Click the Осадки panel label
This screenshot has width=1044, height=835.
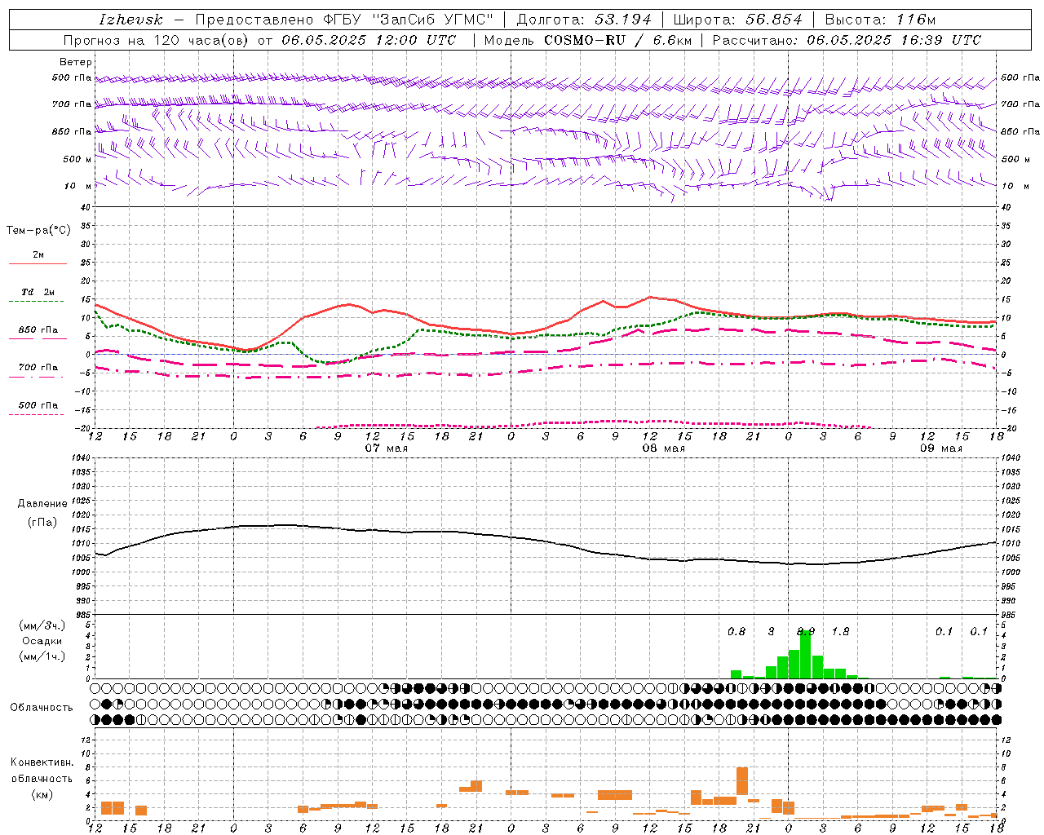[x=42, y=641]
